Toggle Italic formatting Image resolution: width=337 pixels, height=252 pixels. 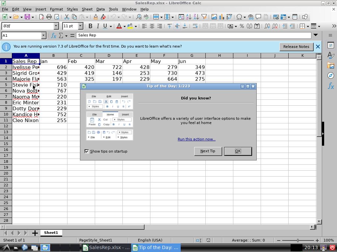tap(98, 26)
